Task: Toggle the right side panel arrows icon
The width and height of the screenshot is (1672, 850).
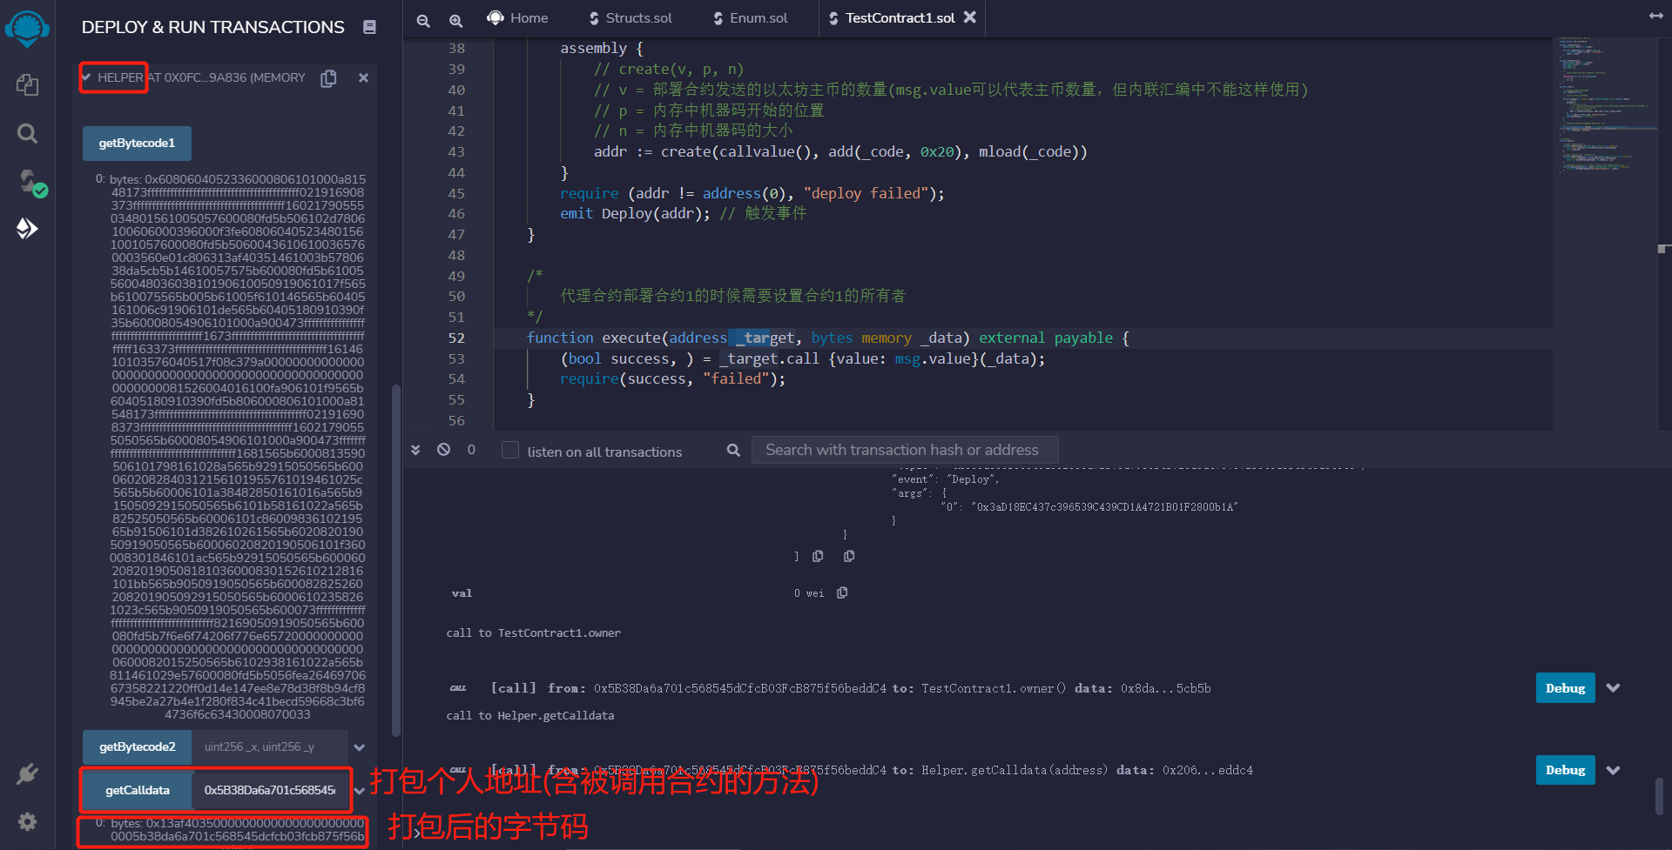Action: [1655, 16]
